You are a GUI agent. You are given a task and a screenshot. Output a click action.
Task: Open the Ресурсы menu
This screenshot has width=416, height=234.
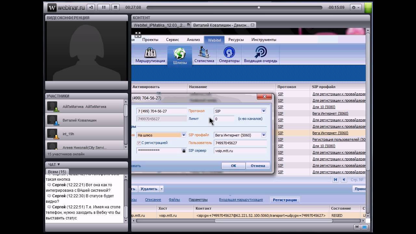click(x=236, y=40)
